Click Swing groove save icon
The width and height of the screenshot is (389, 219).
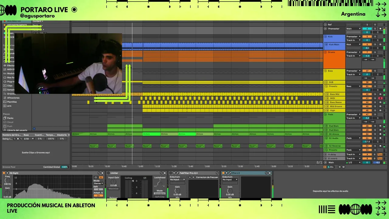(x=18, y=139)
